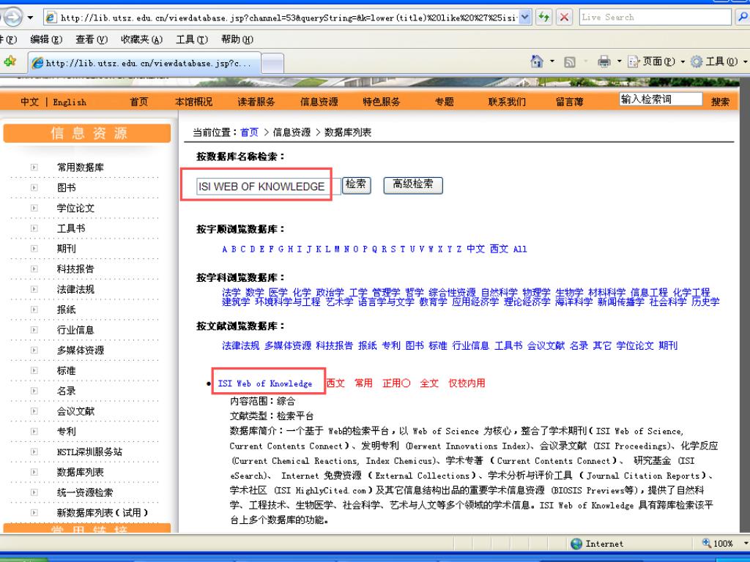The width and height of the screenshot is (750, 562).
Task: Switch site language to English
Action: tap(70, 102)
